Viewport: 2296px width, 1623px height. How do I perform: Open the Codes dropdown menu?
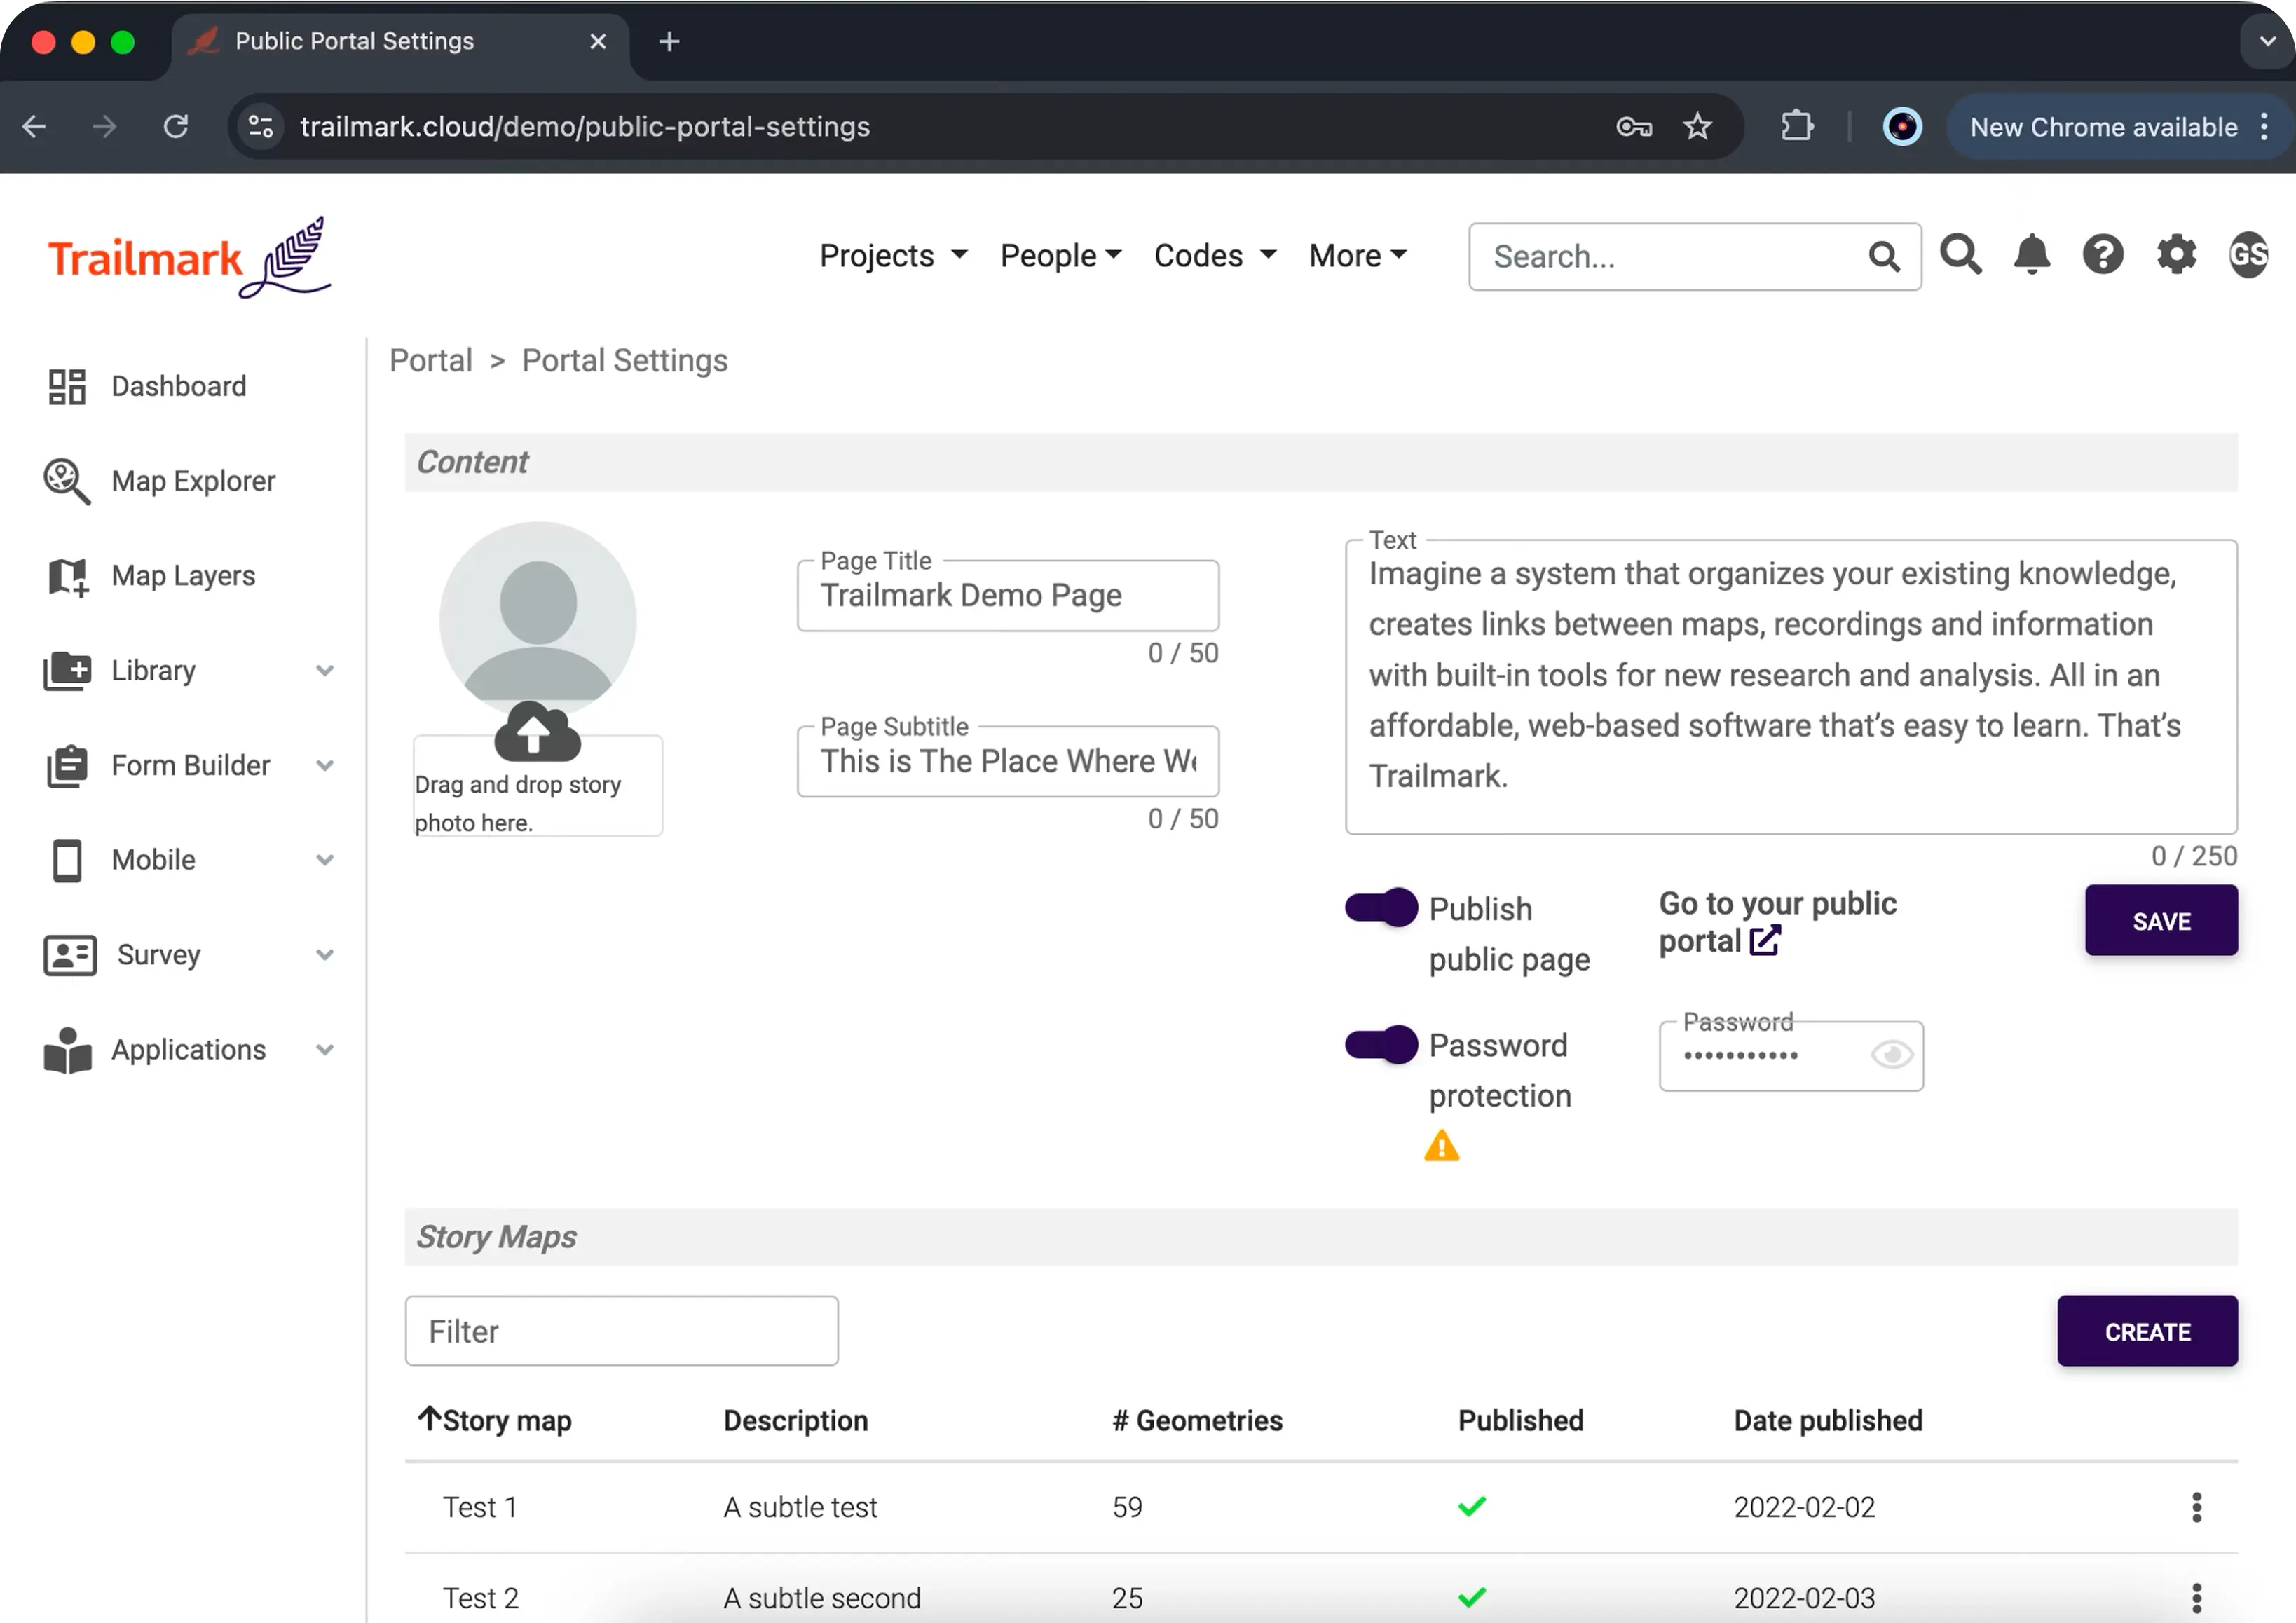(1215, 256)
